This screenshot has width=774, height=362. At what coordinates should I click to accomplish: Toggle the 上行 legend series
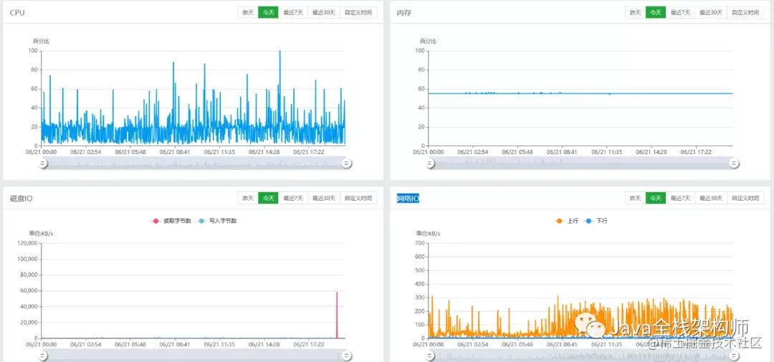pyautogui.click(x=565, y=221)
